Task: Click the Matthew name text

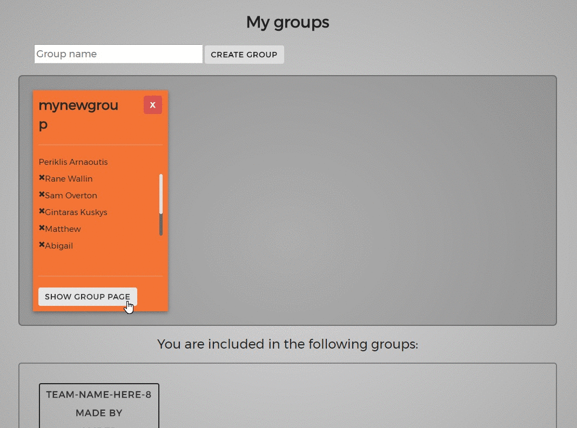Action: coord(63,229)
